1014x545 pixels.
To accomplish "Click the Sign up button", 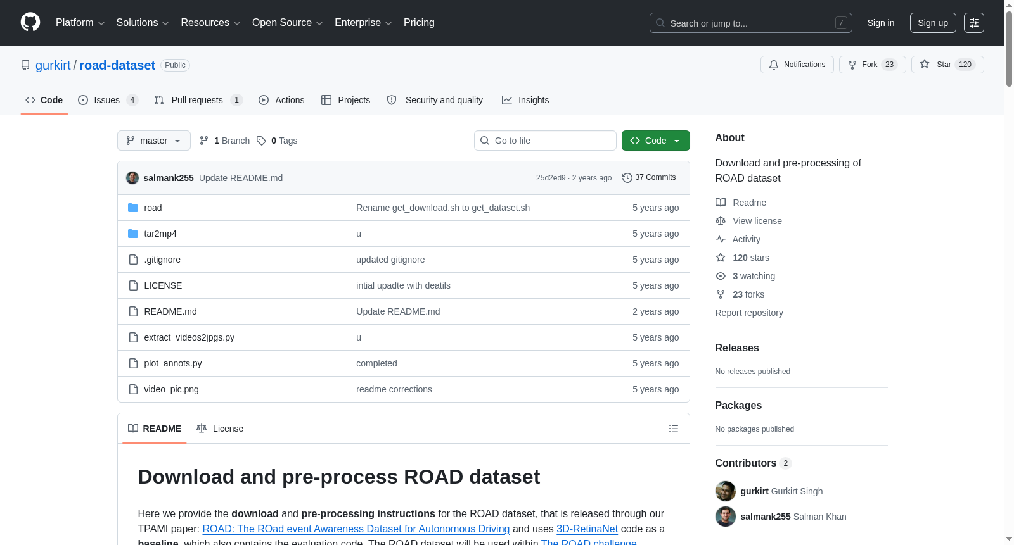I will 933,23.
